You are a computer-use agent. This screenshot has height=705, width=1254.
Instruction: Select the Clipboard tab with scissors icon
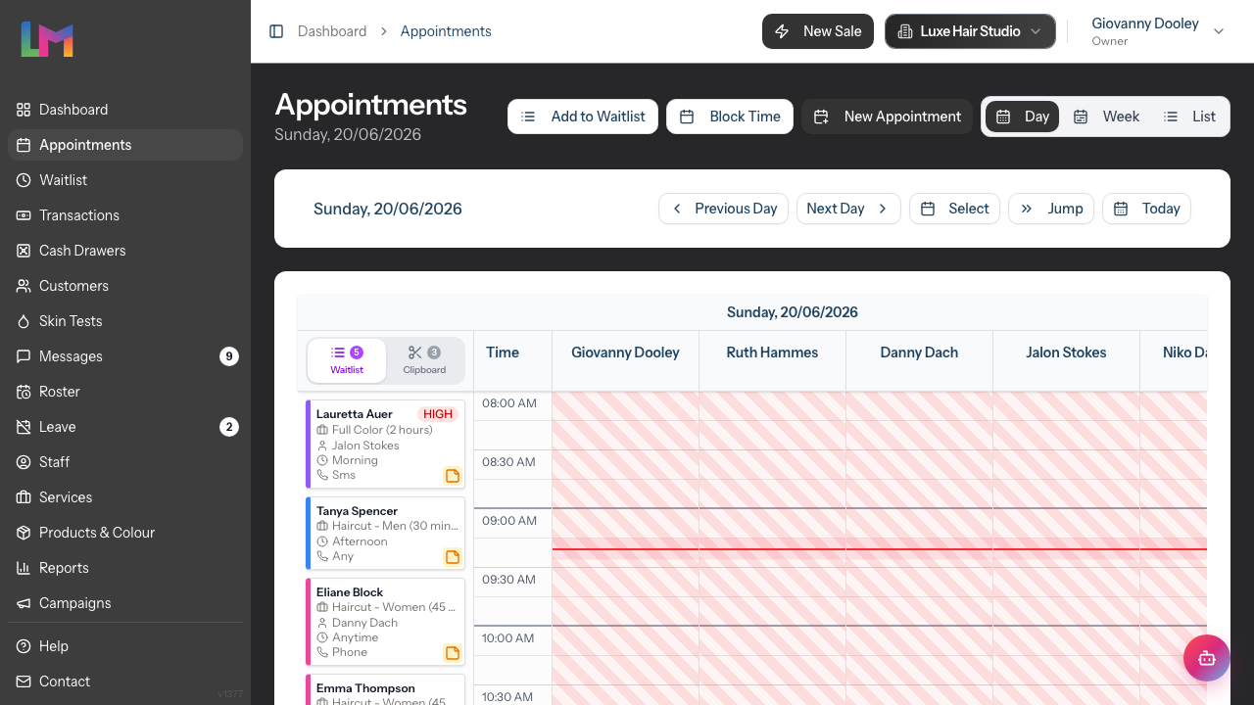click(424, 360)
